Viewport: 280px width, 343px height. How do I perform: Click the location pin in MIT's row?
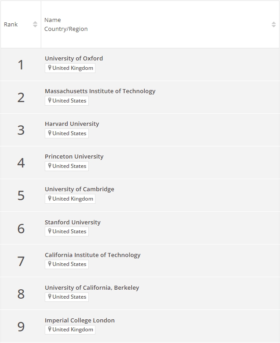tap(50, 100)
